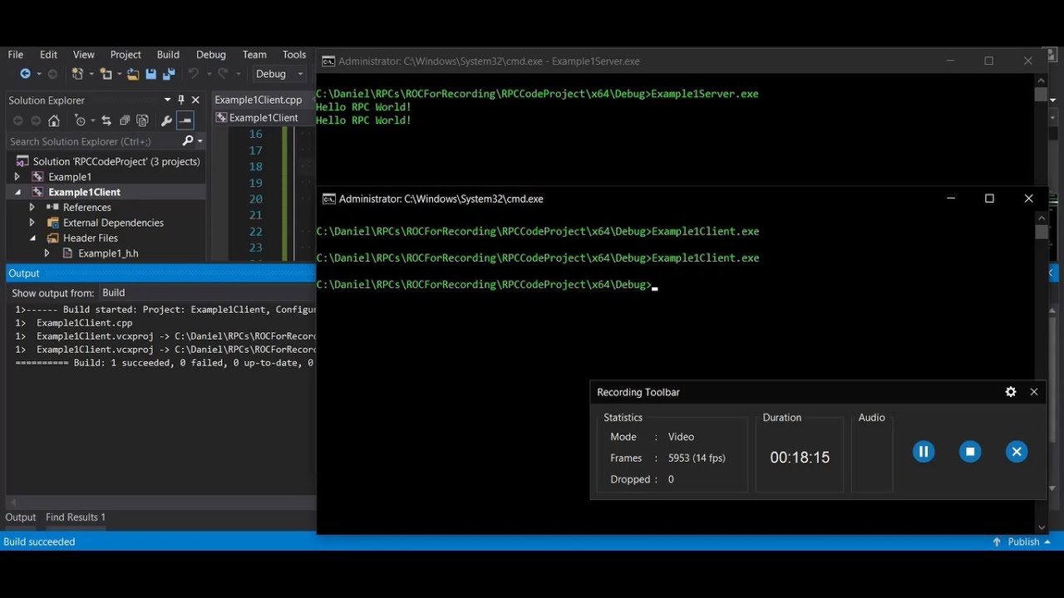Open the Debug menu

(211, 54)
